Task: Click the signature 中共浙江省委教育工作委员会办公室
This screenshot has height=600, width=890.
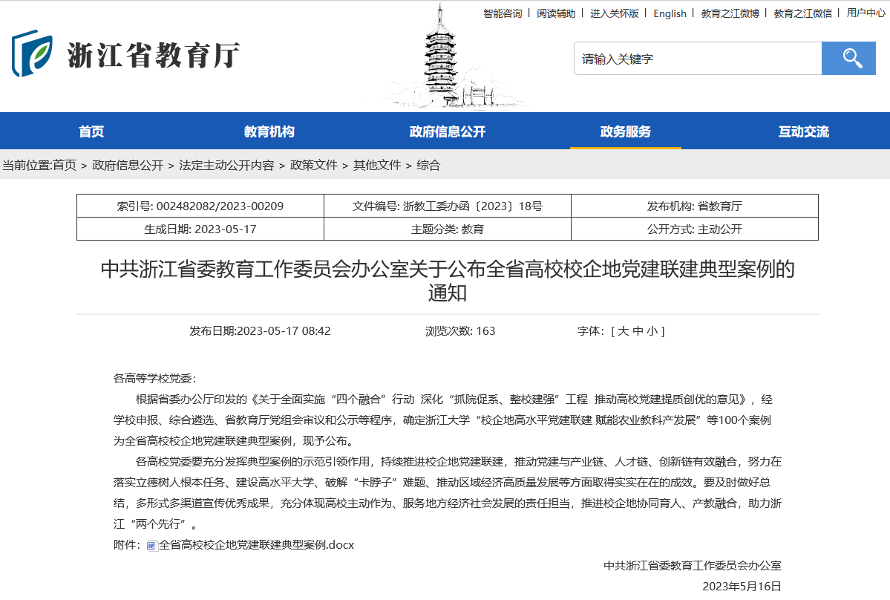Action: point(693,565)
